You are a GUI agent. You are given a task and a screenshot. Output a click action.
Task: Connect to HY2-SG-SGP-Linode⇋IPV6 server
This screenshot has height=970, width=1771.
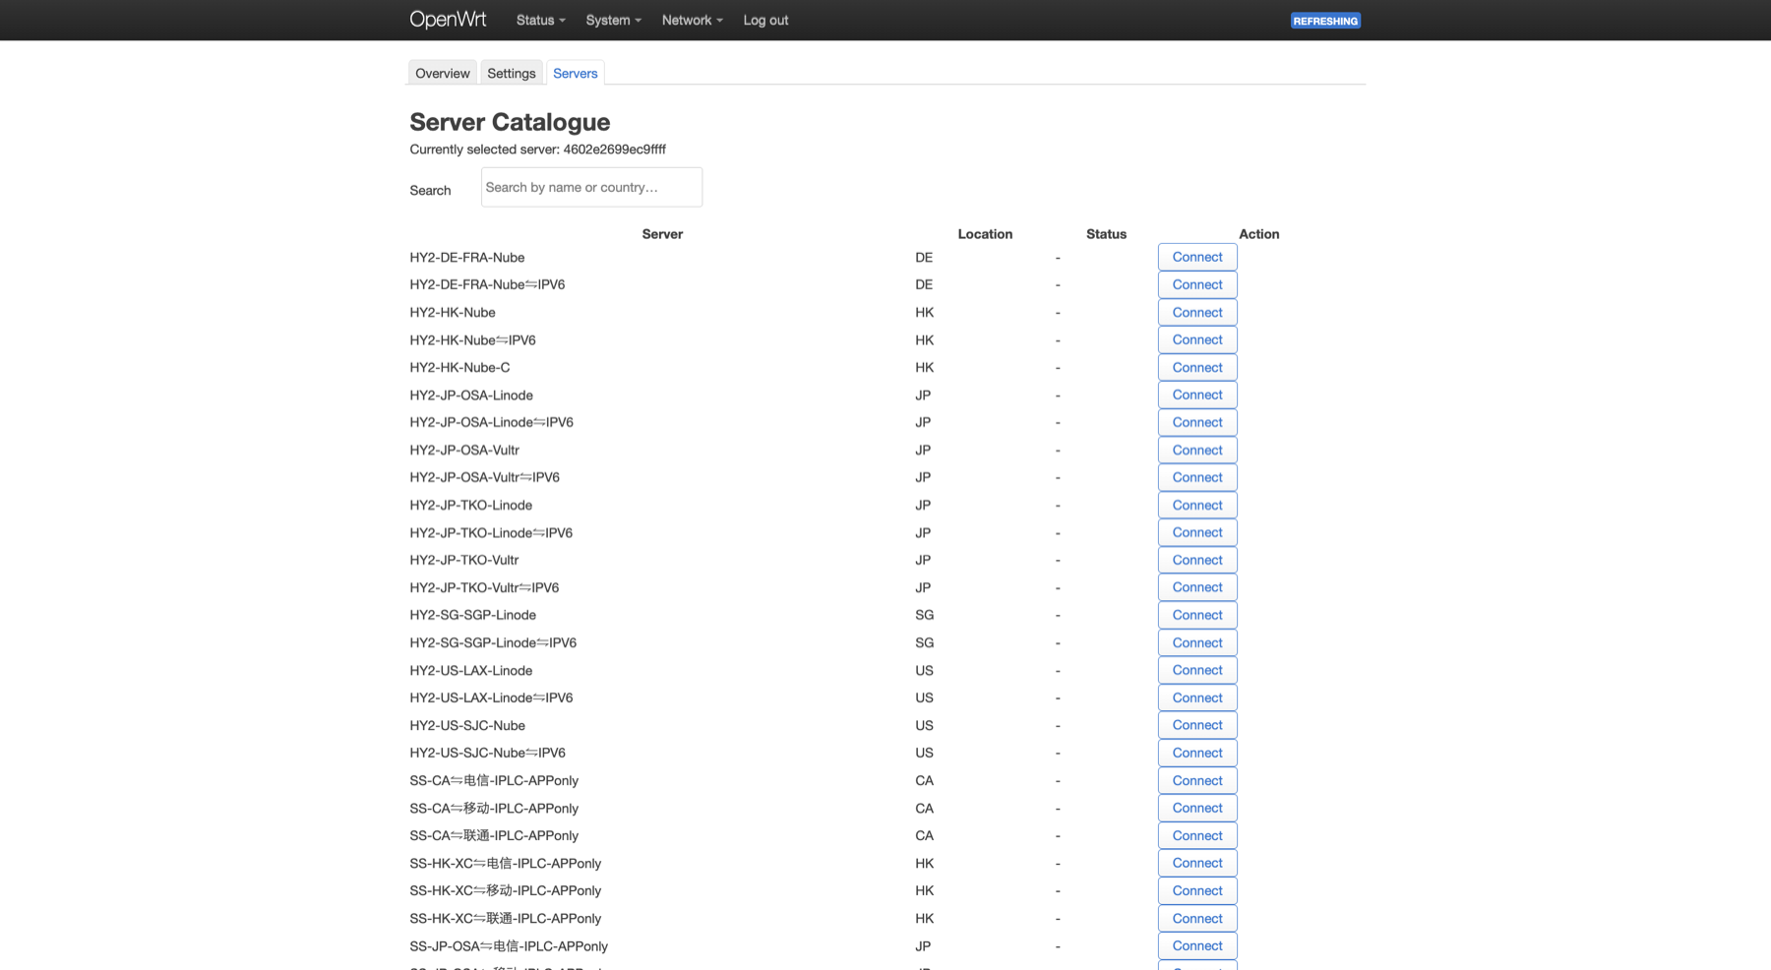coord(1197,642)
